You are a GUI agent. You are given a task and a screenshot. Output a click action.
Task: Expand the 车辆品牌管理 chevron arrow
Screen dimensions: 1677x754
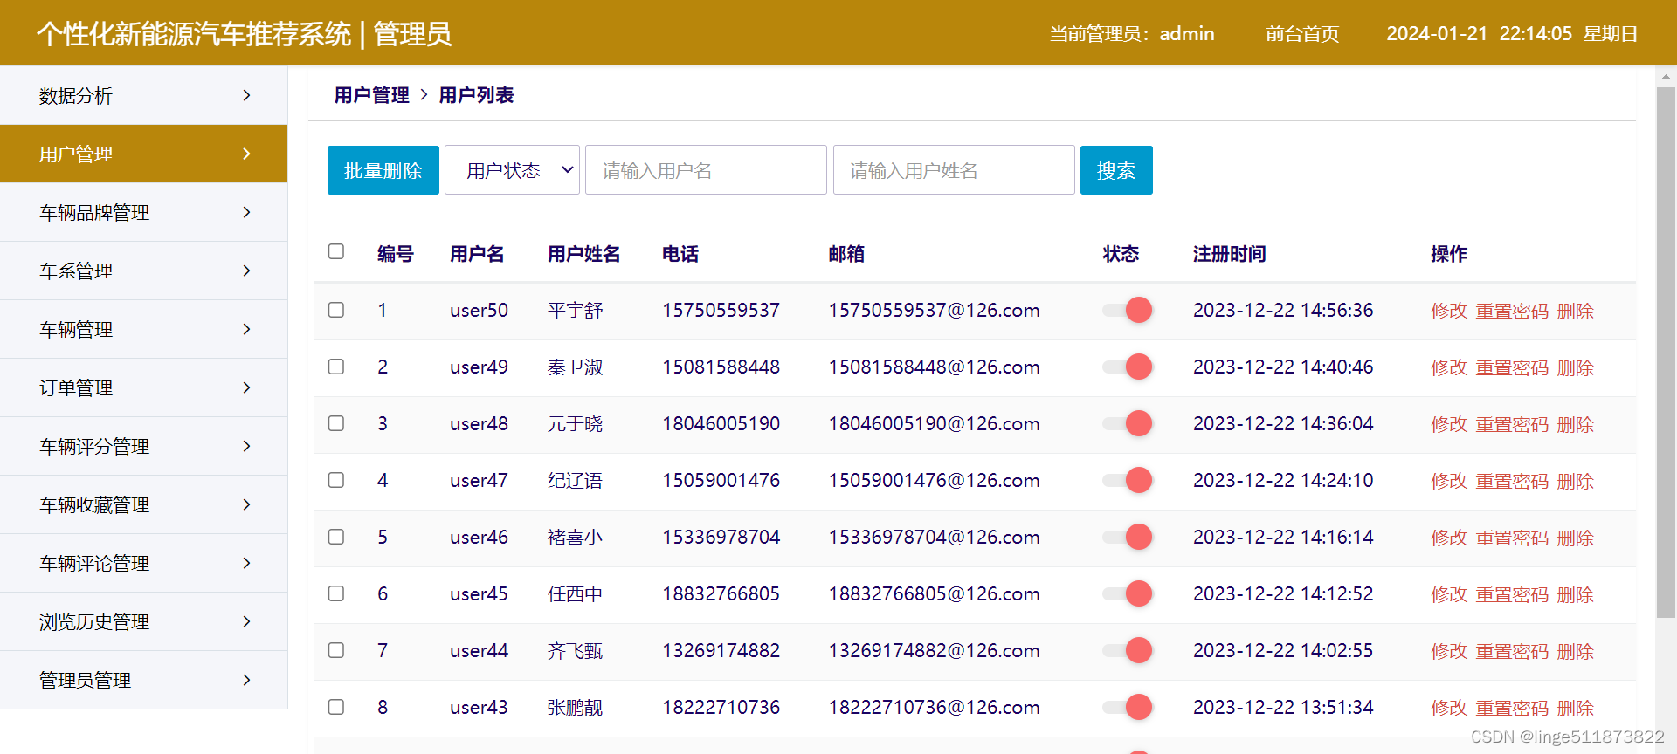(246, 212)
